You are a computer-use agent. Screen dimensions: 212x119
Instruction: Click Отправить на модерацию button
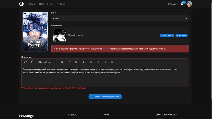105,97
